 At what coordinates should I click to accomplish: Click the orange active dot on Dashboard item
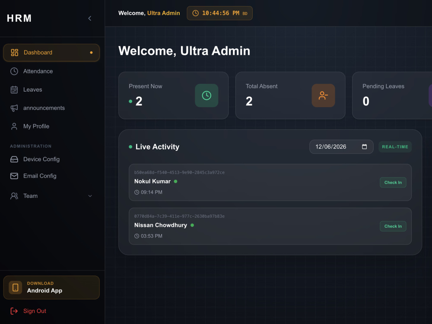pos(91,53)
